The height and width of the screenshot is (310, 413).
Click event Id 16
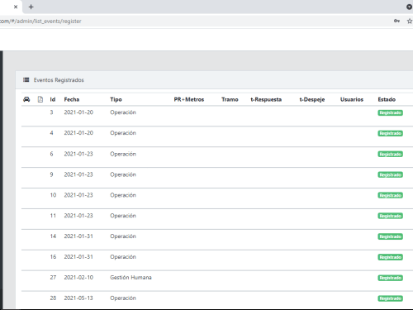(53, 257)
